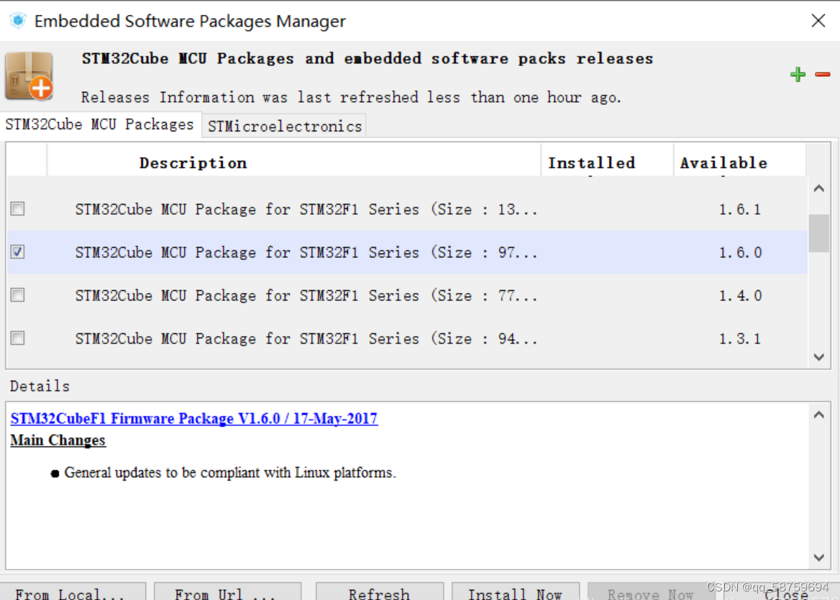The width and height of the screenshot is (840, 600).
Task: Open the STMicroelectronics tab
Action: [x=285, y=126]
